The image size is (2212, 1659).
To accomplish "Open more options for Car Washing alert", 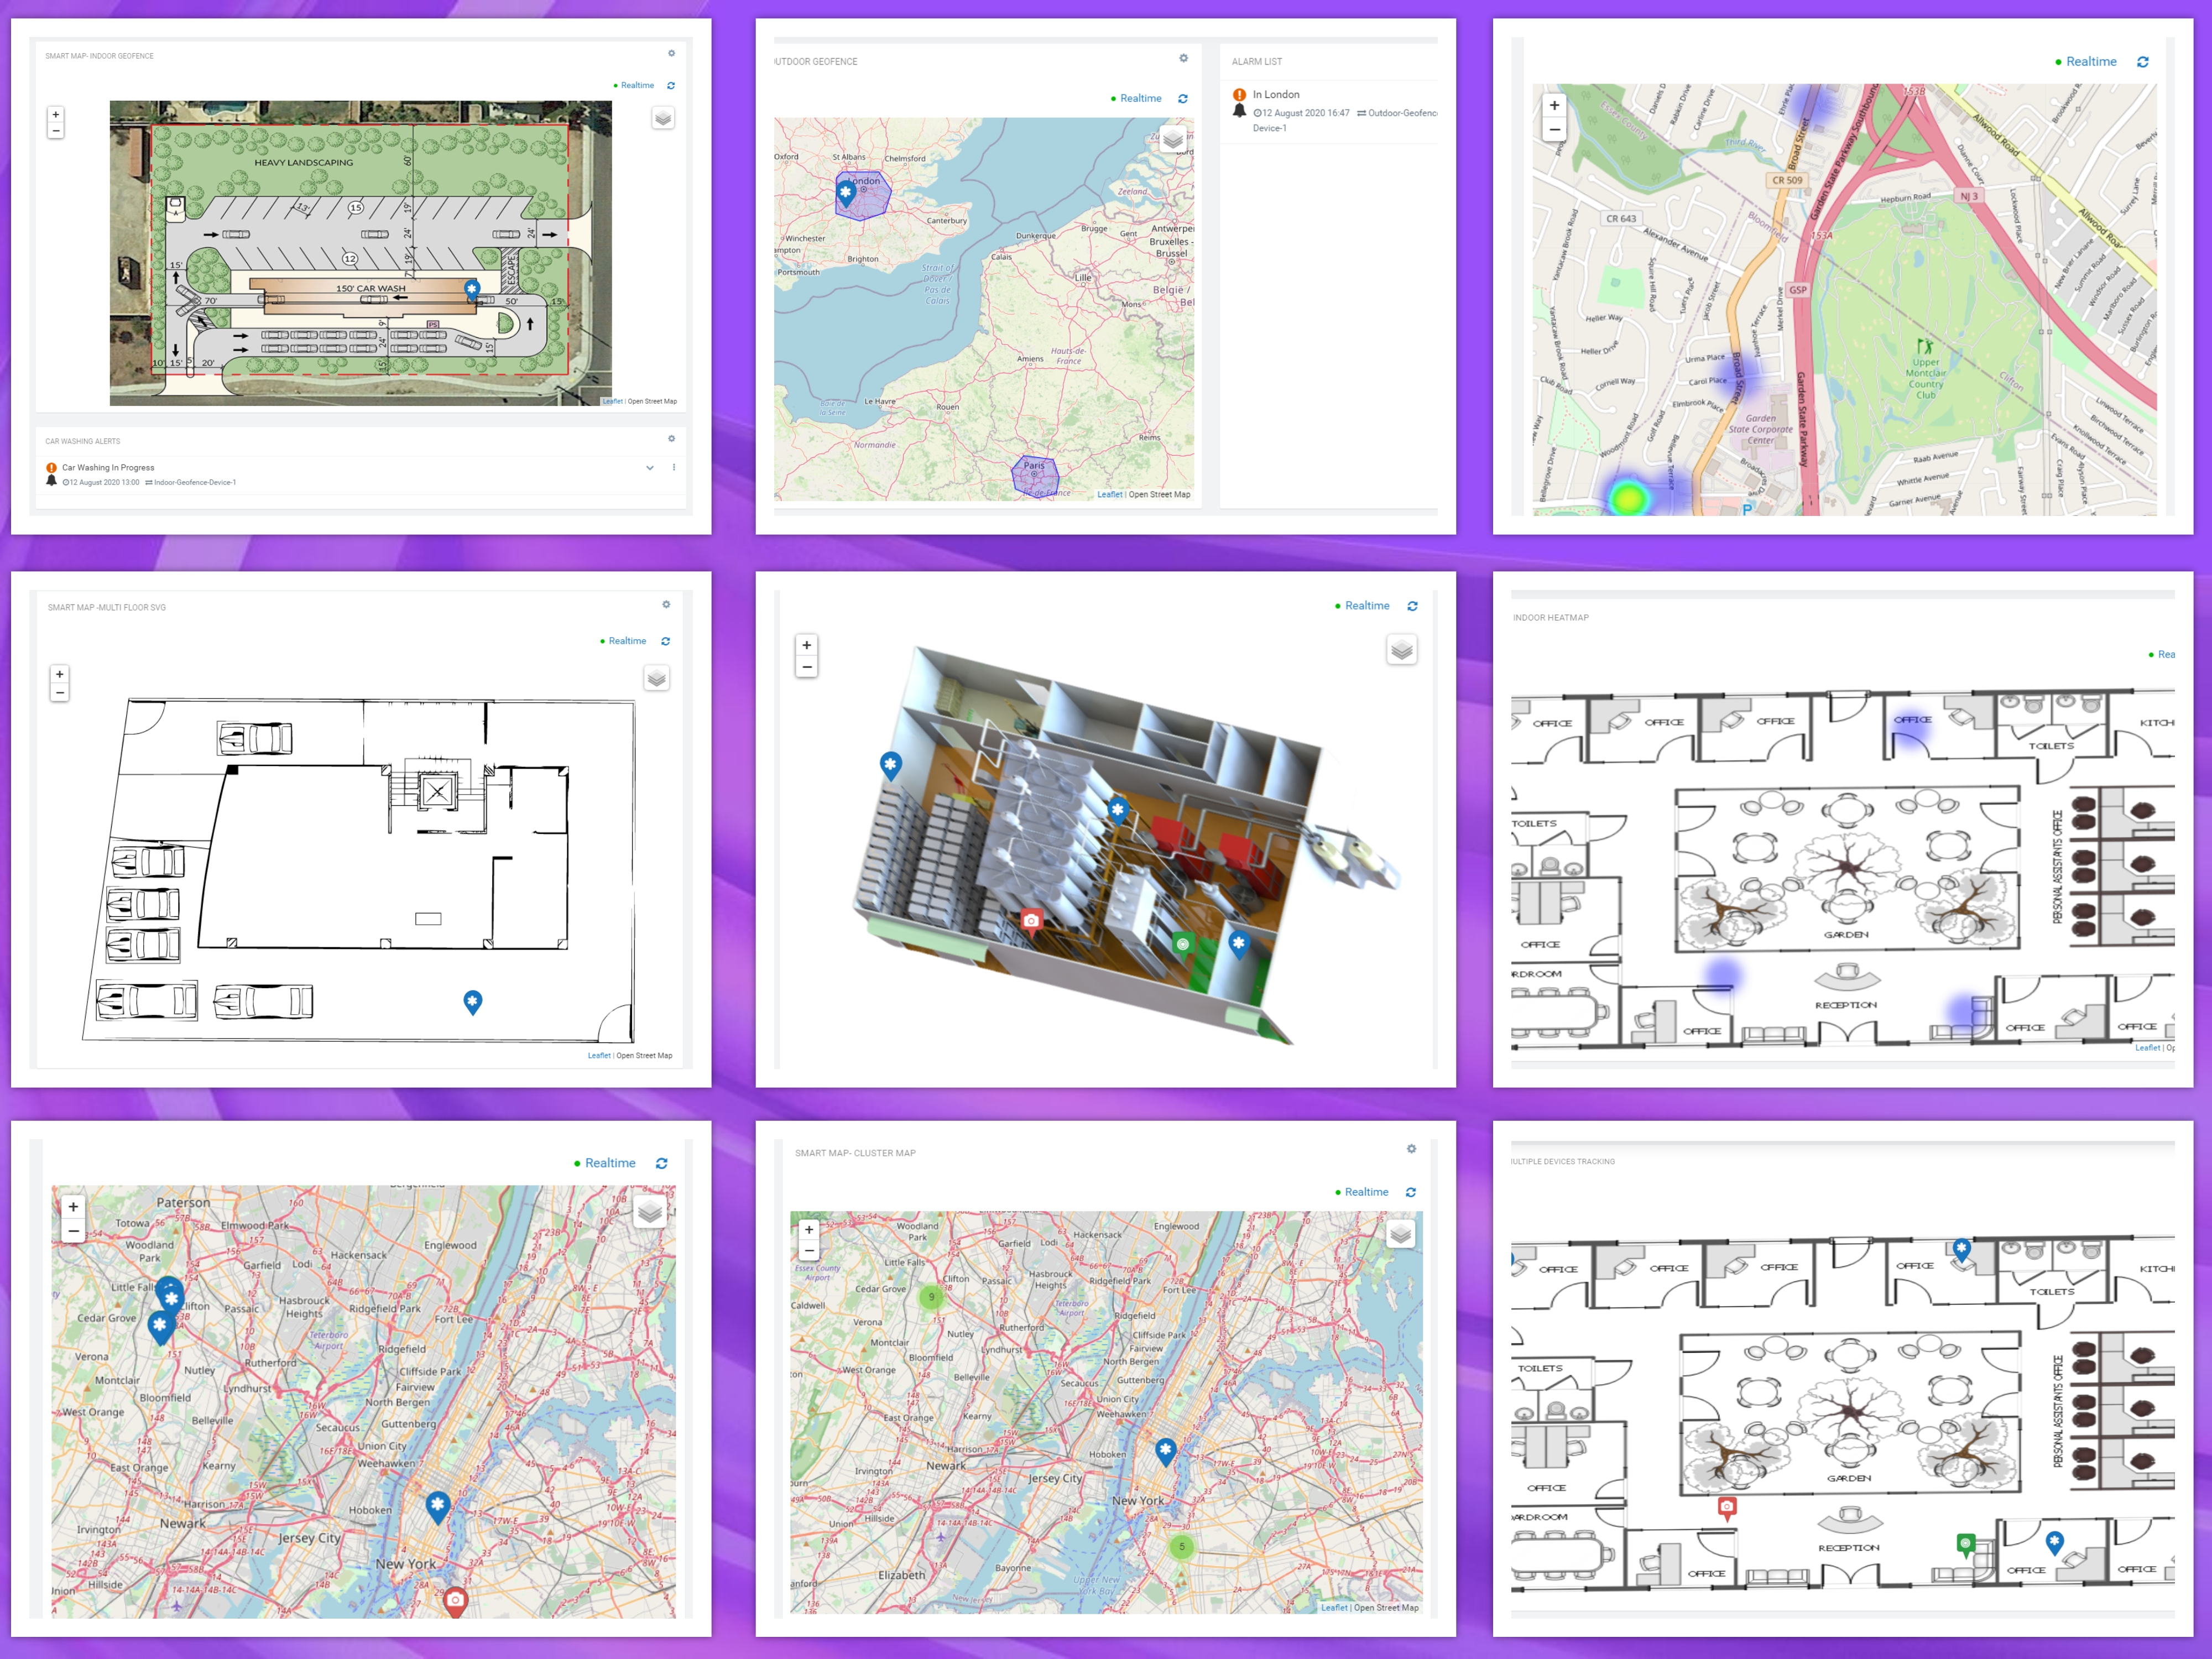I will click(x=674, y=468).
